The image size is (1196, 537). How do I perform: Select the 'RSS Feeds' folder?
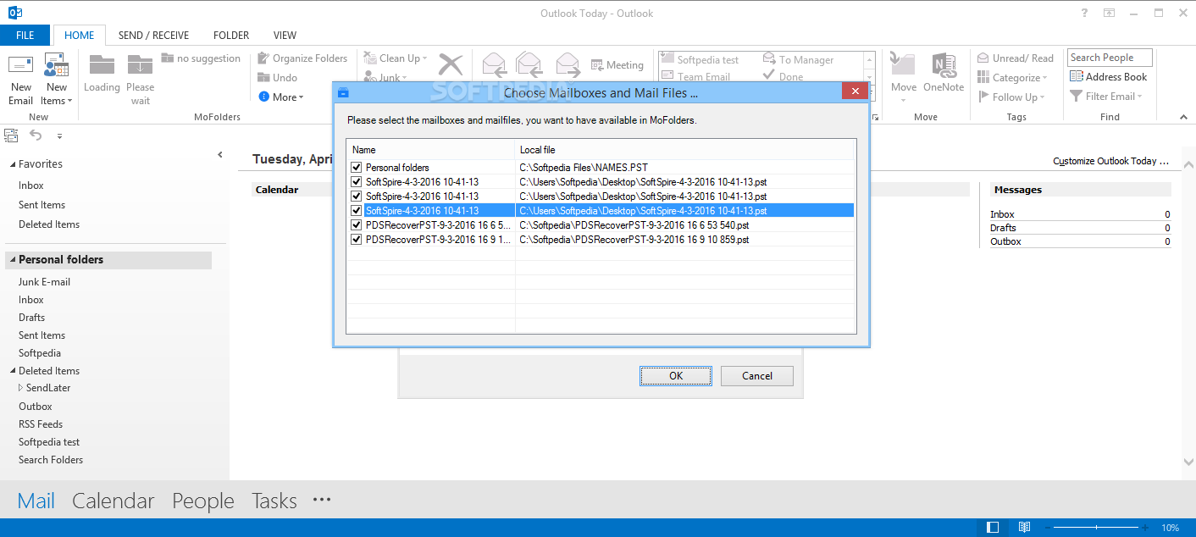pyautogui.click(x=41, y=424)
